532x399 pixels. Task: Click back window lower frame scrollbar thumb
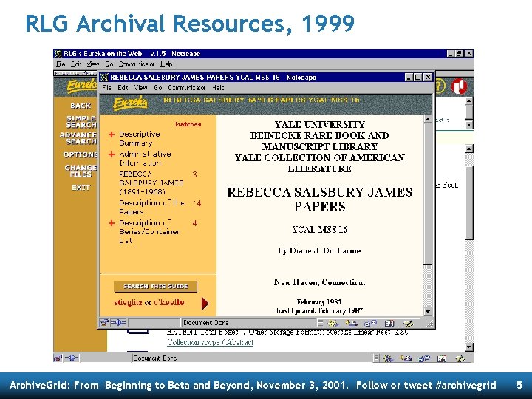(469, 203)
